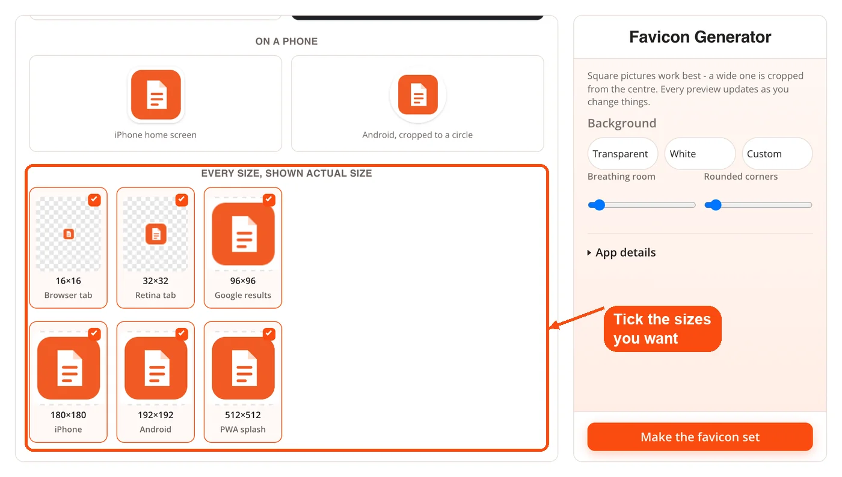
Task: Choose the White background option
Action: click(700, 154)
